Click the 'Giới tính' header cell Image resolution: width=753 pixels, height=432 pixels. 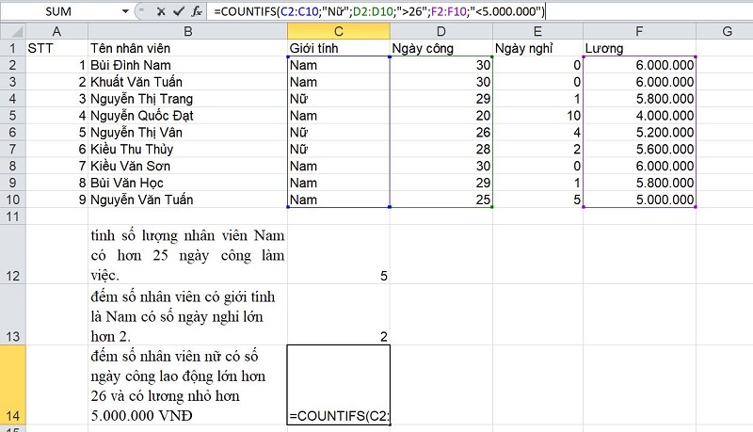339,48
